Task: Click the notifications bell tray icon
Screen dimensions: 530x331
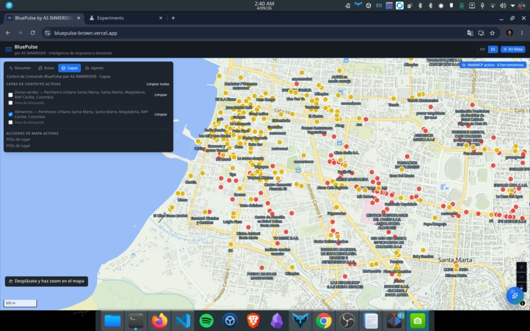Action: point(347,5)
